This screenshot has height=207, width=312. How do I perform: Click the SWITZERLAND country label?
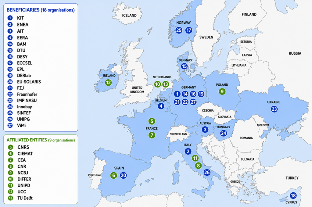178,134
